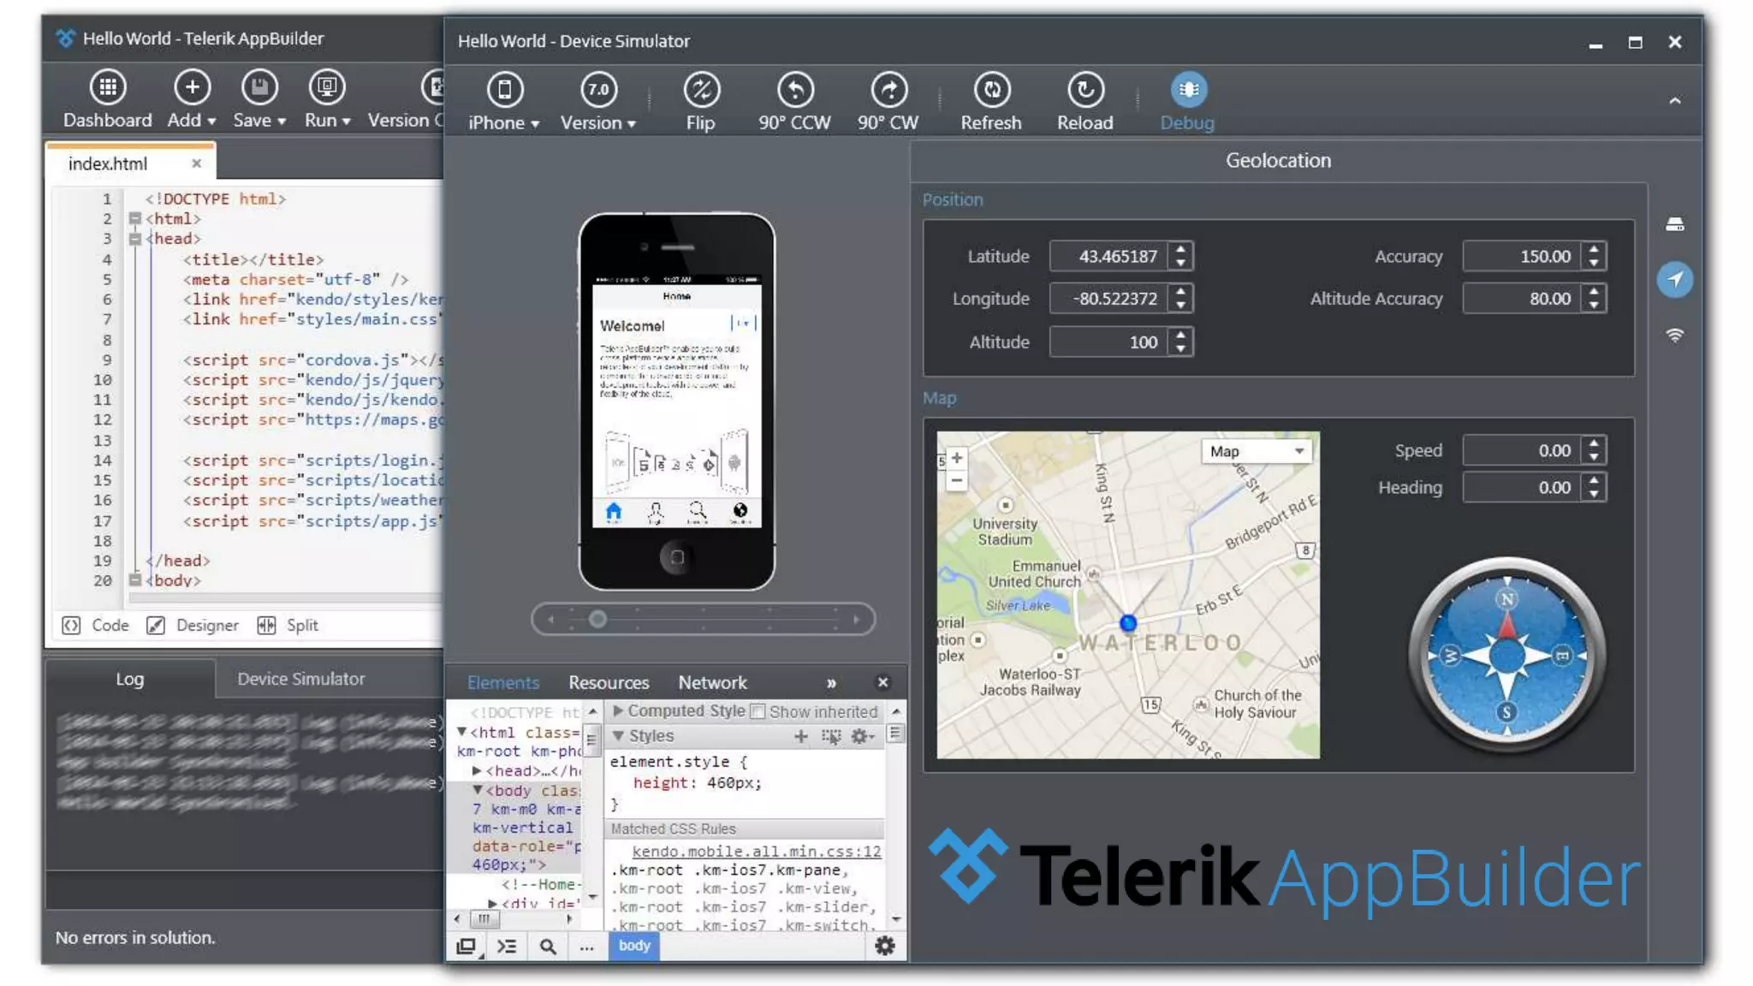1753x986 pixels.
Task: Click the blue location marker on map
Action: click(x=1128, y=623)
